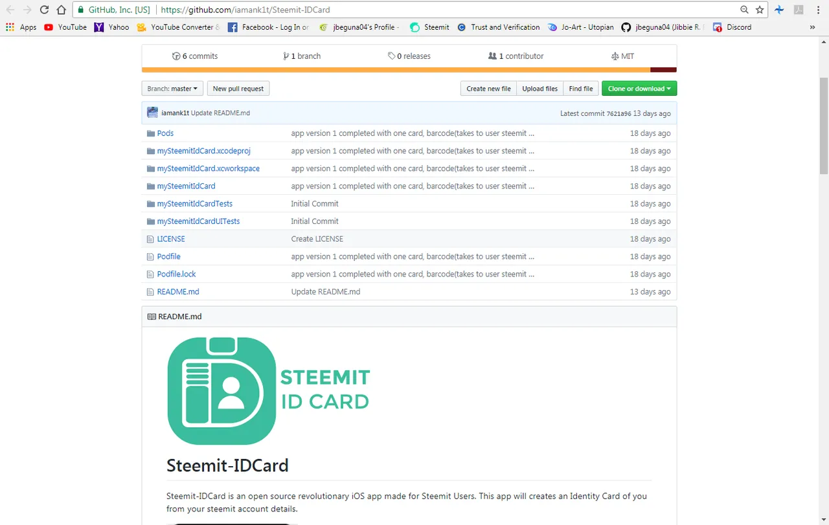Open the mySteemitIdCardUITests folder

[198, 221]
